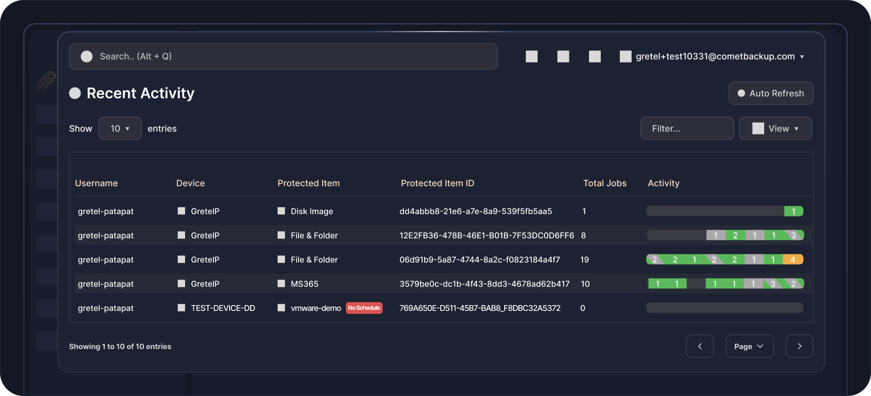Click the account avatar icon beside email
This screenshot has width=871, height=396.
click(x=625, y=57)
